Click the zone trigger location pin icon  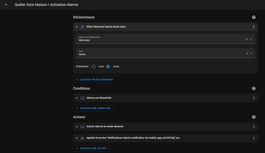pyautogui.click(x=82, y=27)
